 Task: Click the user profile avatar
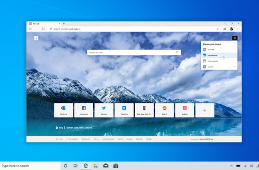(x=231, y=29)
